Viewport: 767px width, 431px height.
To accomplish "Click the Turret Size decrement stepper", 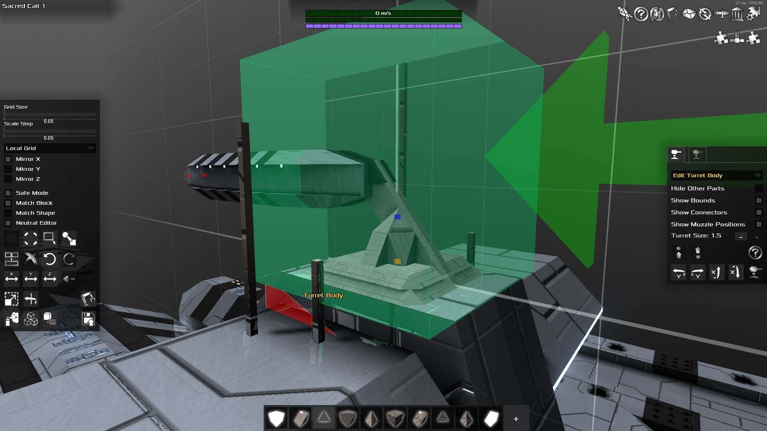I will pyautogui.click(x=741, y=236).
